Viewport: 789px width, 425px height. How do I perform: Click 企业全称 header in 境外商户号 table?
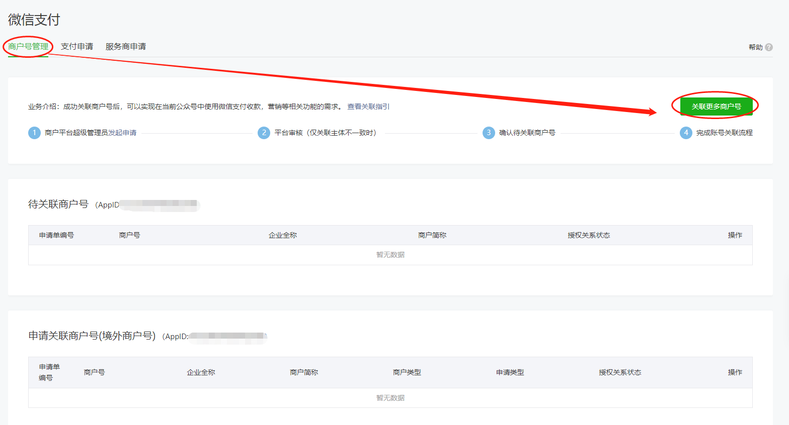click(201, 372)
